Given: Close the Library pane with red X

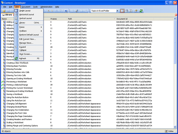Looking at the screenshot, I should click(176, 15).
